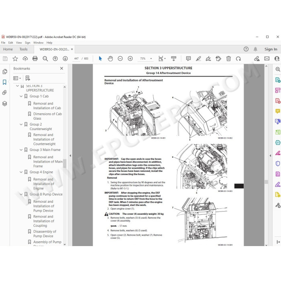Open the File menu
Image resolution: width=281 pixels, height=281 pixels.
pyautogui.click(x=3, y=43)
